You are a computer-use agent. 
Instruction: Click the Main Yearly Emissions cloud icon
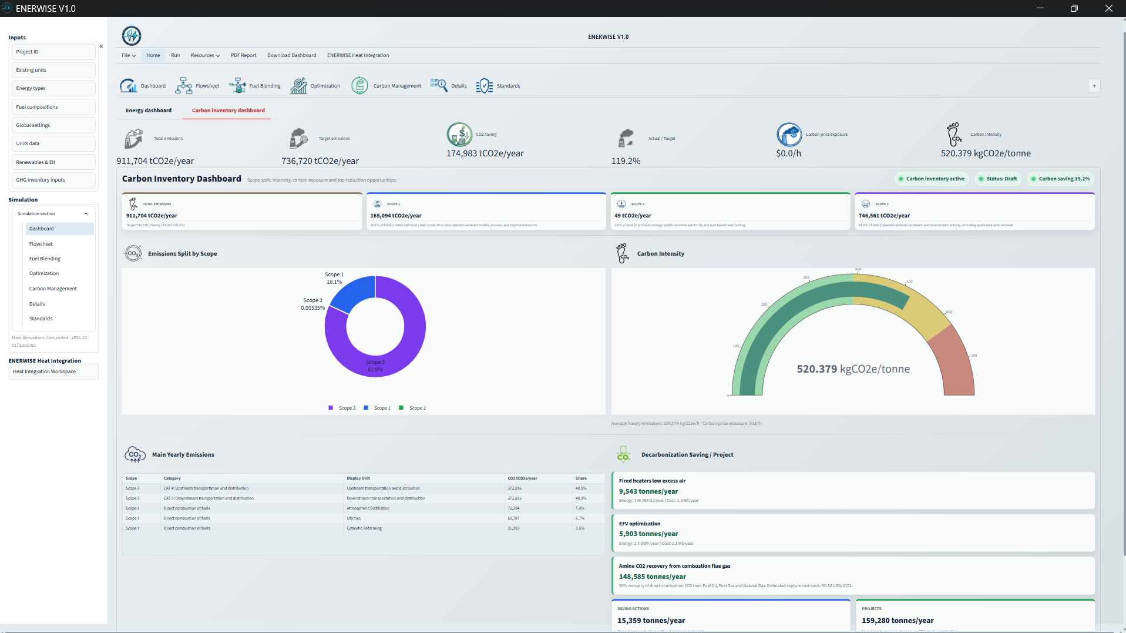(135, 454)
